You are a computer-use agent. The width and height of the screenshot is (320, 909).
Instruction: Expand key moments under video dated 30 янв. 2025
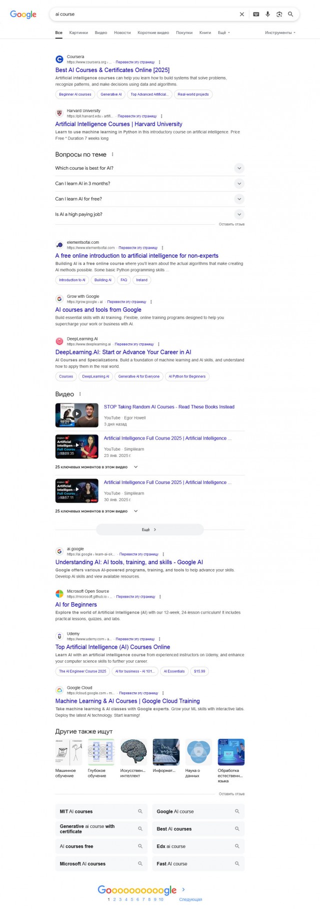96,511
